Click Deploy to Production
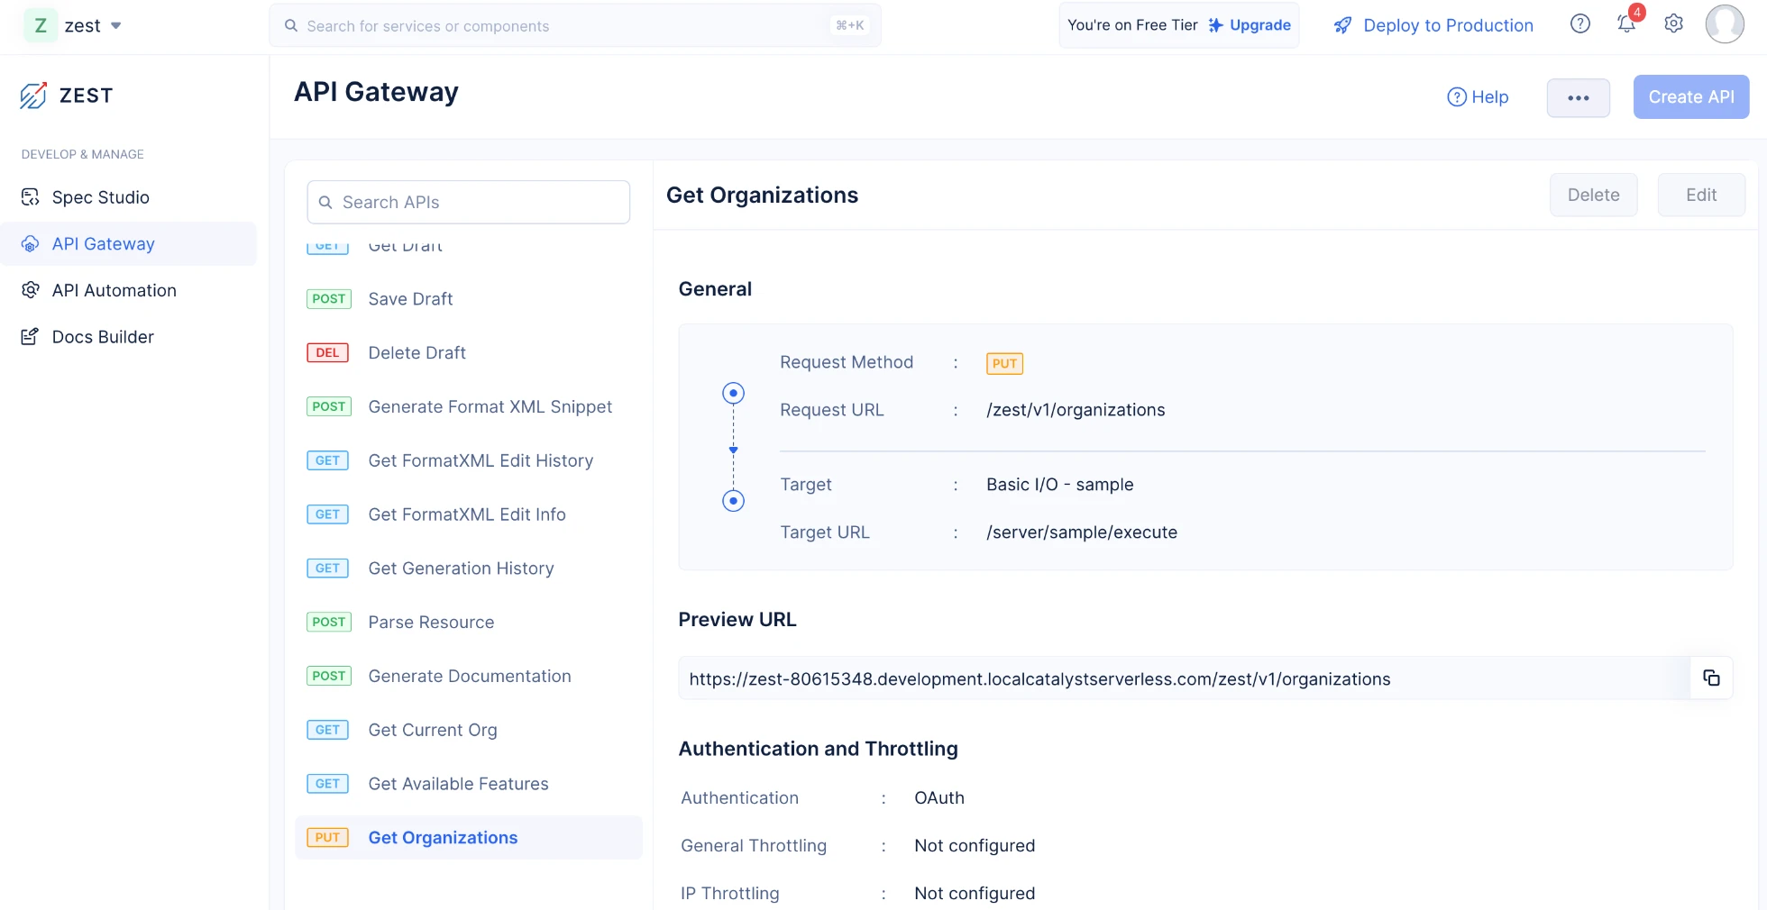The image size is (1767, 910). coord(1448,25)
